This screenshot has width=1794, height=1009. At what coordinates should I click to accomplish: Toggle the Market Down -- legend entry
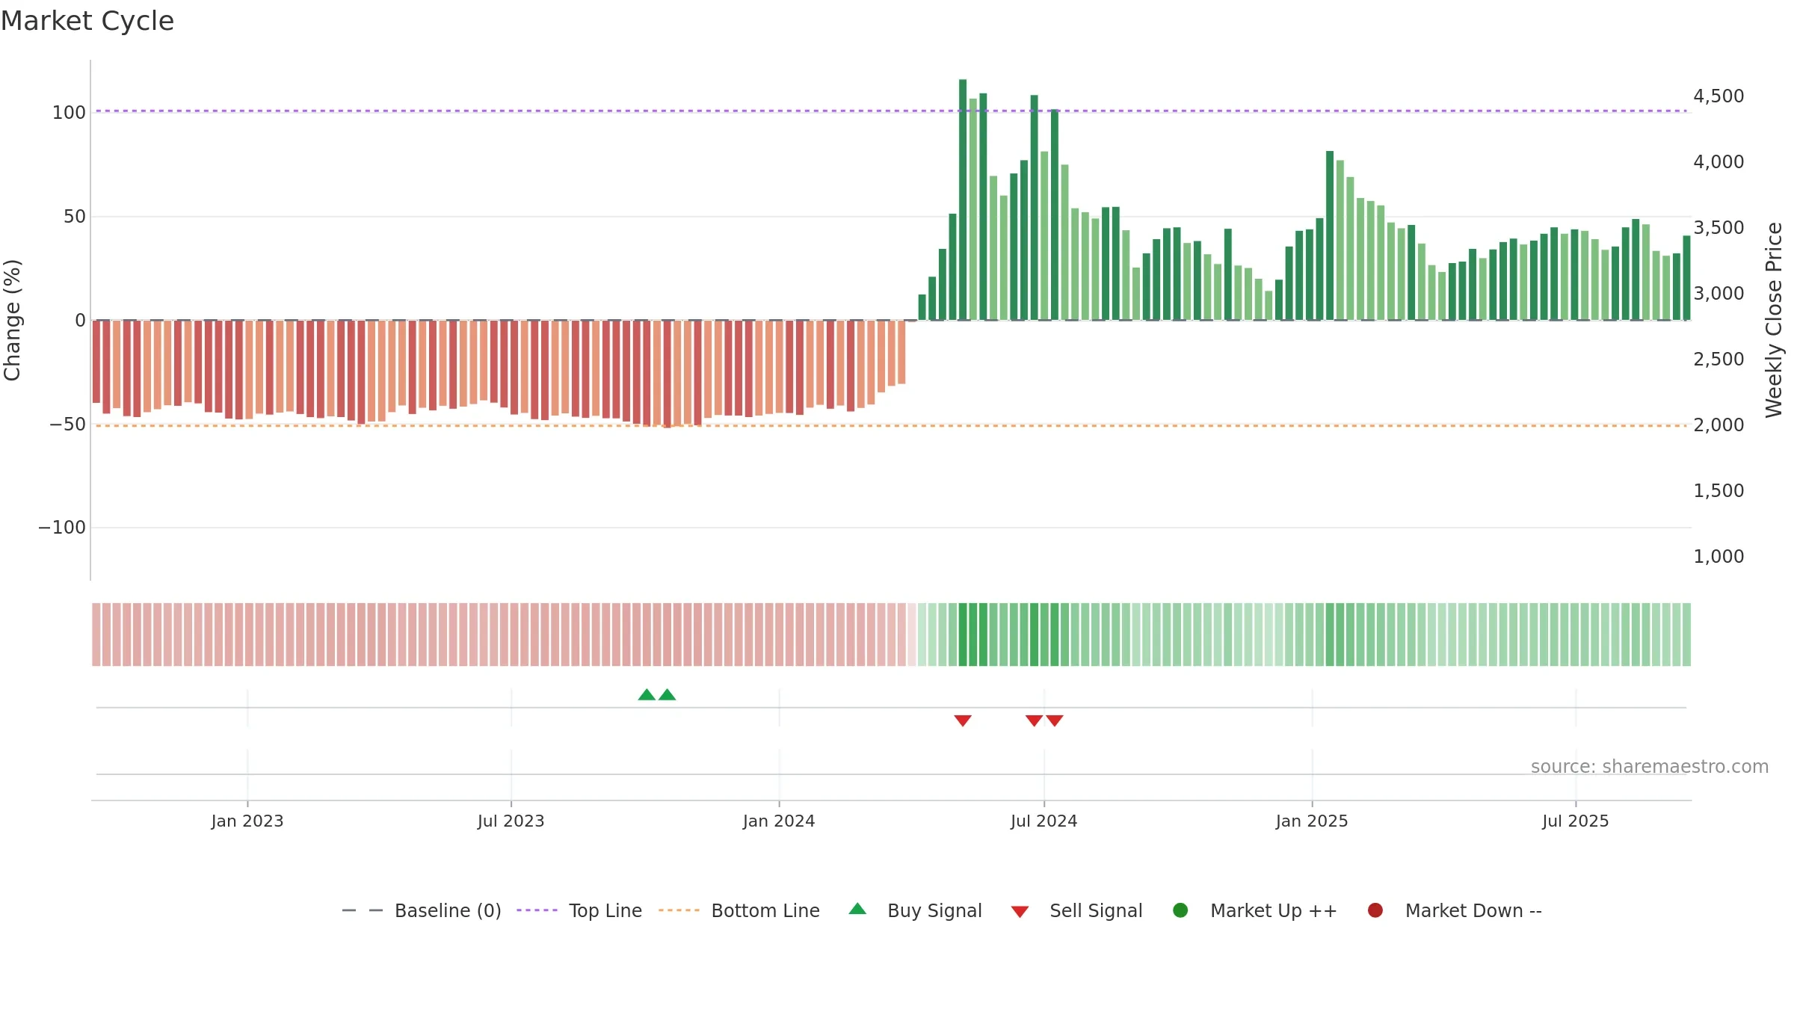coord(1455,910)
